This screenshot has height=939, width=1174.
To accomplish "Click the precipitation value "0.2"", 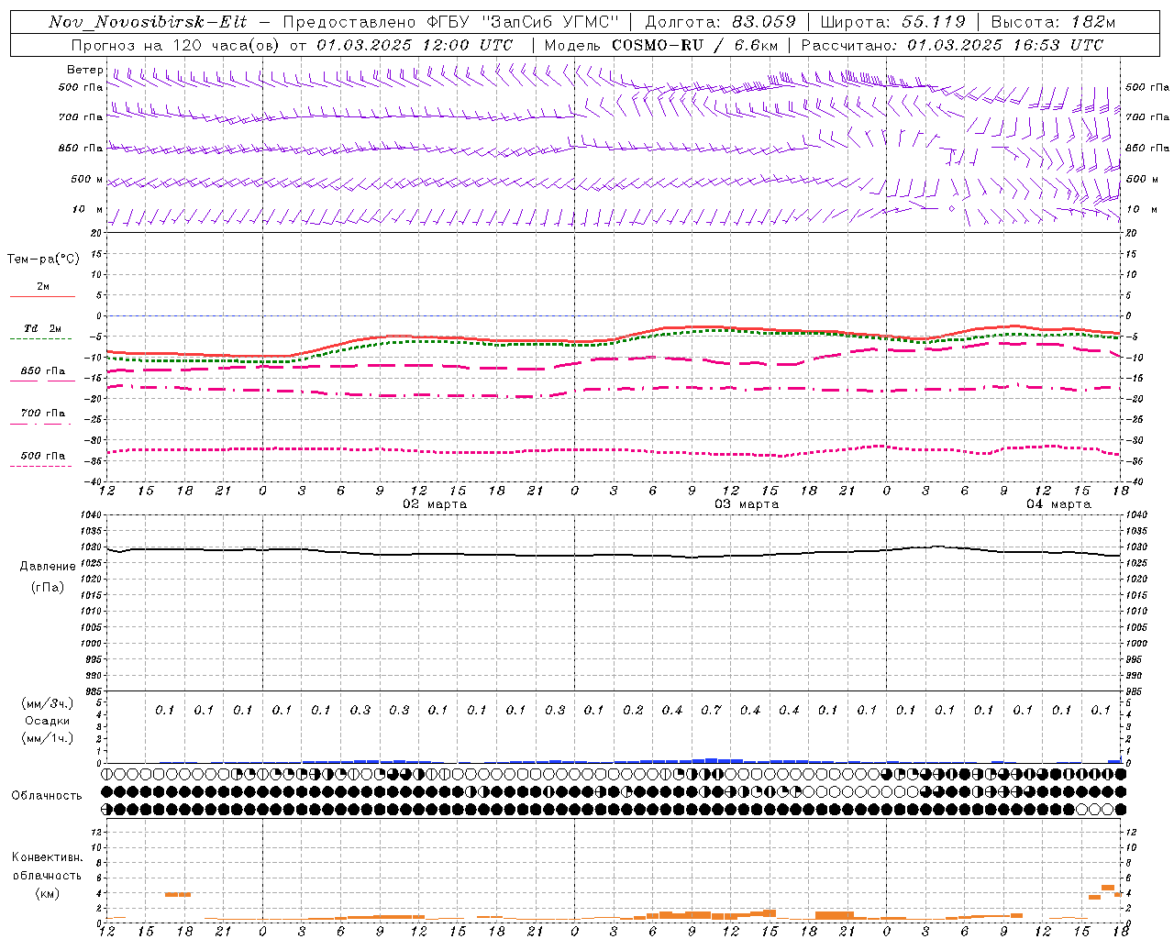I will [633, 710].
